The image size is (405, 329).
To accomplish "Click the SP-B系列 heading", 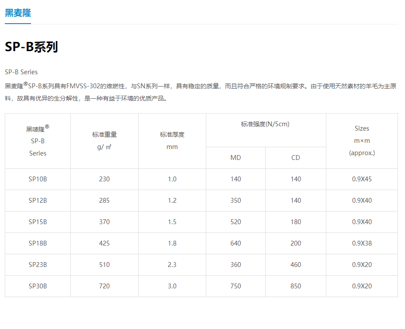I will pyautogui.click(x=31, y=47).
